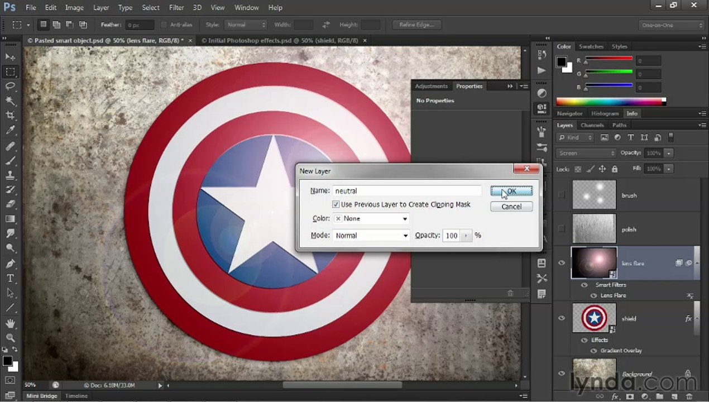Hide the shield layer
Screen dimensions: 709x402
coord(562,318)
